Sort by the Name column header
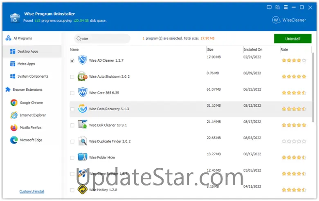319x201 pixels. 74,49
